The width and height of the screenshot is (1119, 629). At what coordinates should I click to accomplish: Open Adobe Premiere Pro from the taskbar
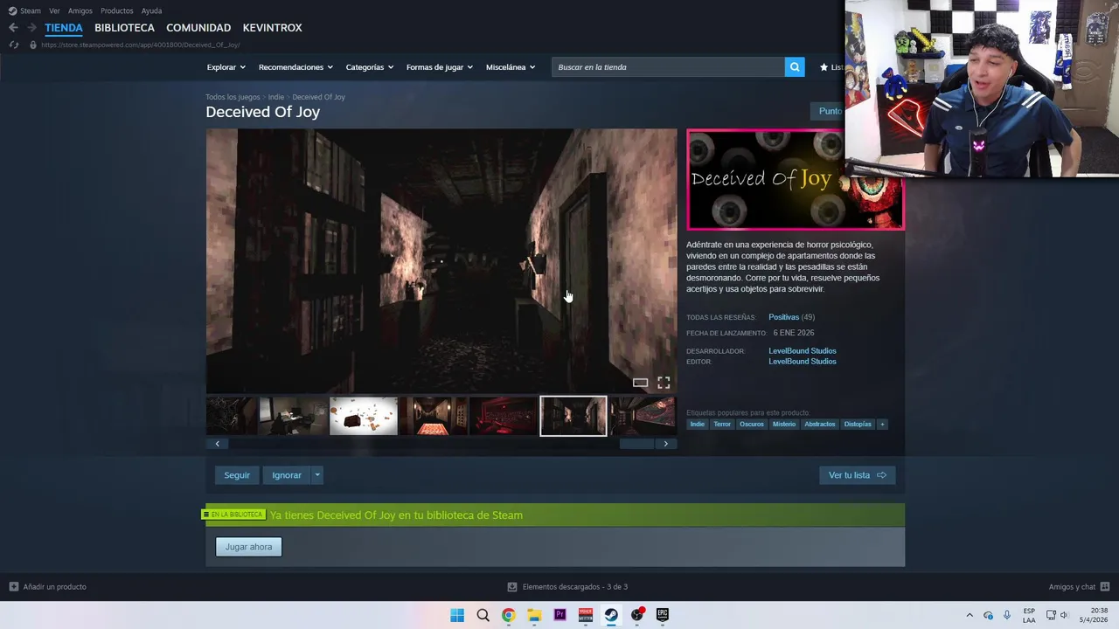(x=559, y=615)
